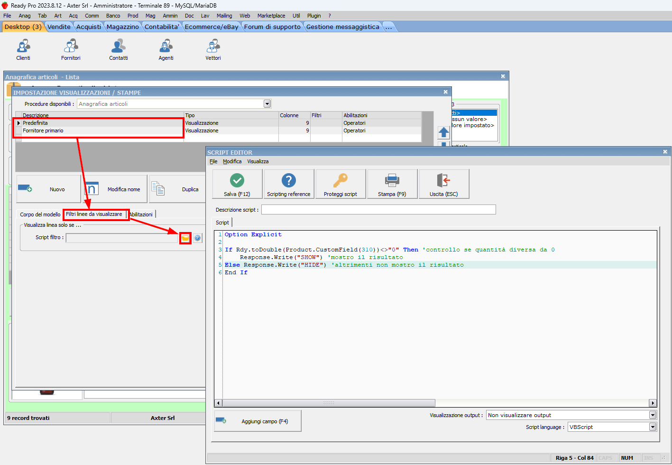Viewport: 672px width, 465px height.
Task: Open the Desktop (3) tab
Action: pyautogui.click(x=23, y=27)
